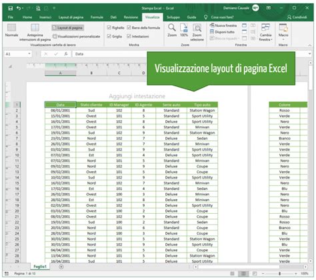Image resolution: width=316 pixels, height=280 pixels.
Task: Reset zoom with the 100% ribbon icon
Action: click(184, 30)
